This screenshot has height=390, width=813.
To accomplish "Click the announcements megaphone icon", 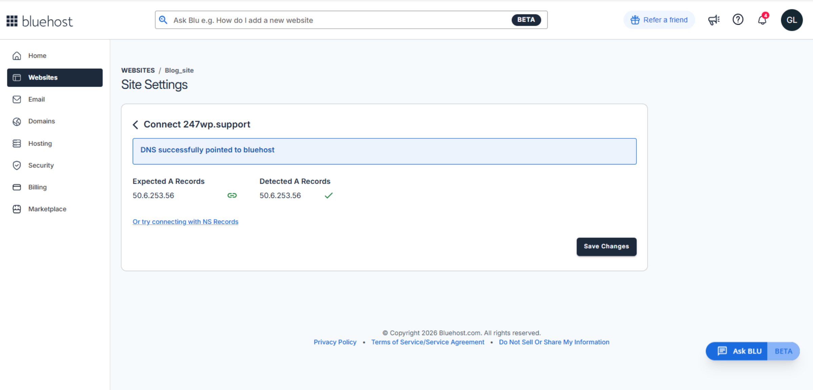I will (x=714, y=20).
